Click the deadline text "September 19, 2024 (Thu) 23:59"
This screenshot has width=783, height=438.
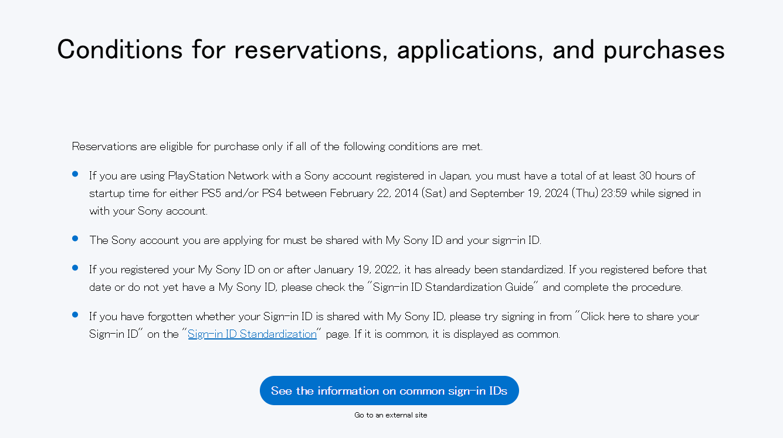tap(548, 193)
